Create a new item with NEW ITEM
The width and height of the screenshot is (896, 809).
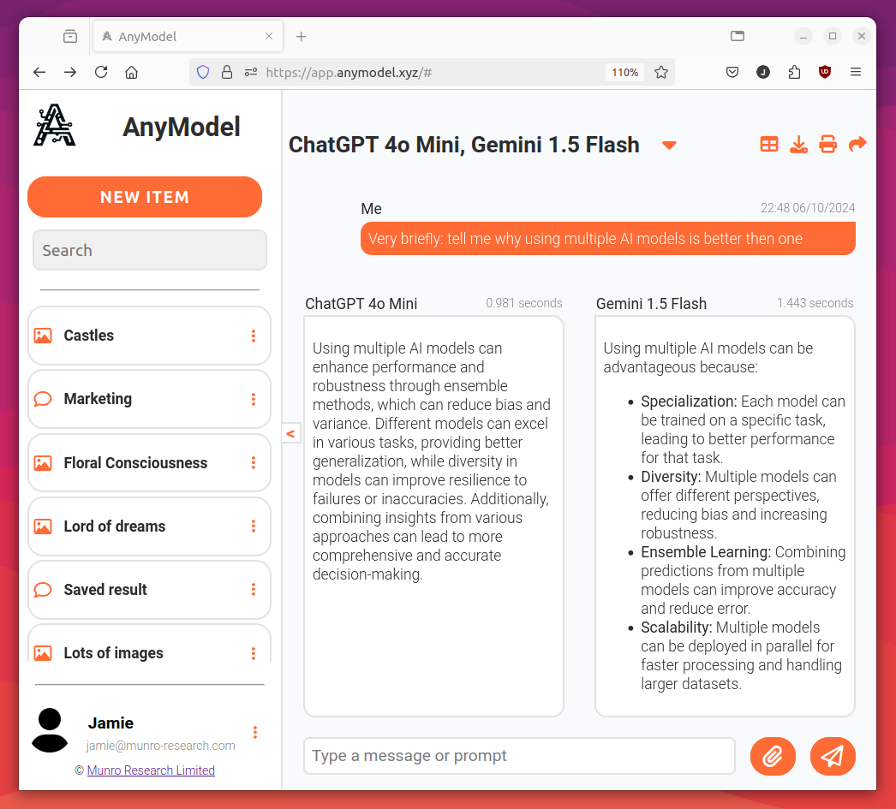click(x=145, y=197)
